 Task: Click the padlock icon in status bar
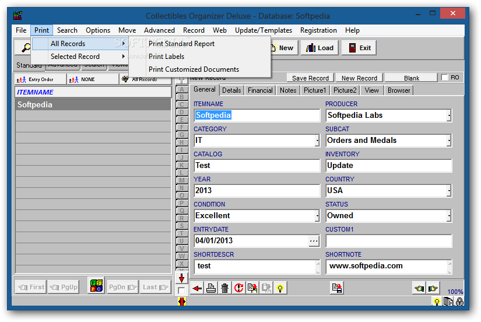point(459,302)
